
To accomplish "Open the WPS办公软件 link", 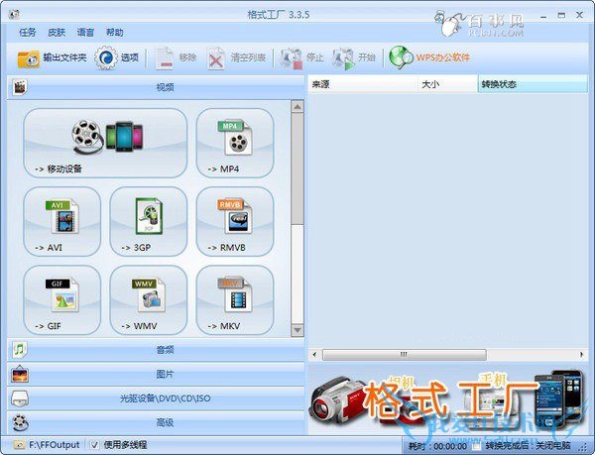I will coord(429,58).
